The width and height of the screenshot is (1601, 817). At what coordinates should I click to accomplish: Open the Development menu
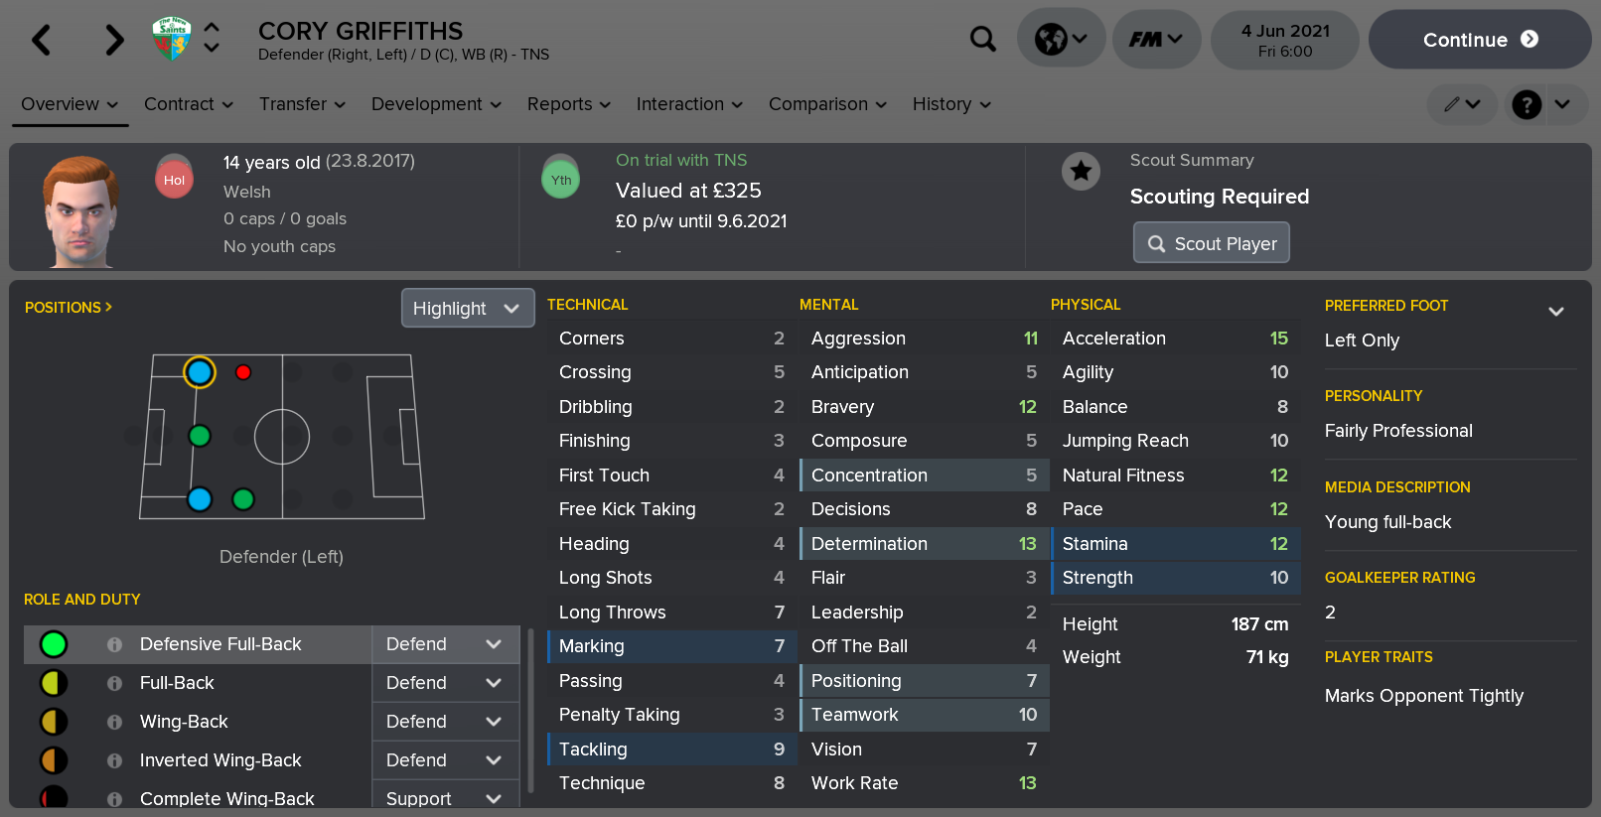pyautogui.click(x=436, y=104)
